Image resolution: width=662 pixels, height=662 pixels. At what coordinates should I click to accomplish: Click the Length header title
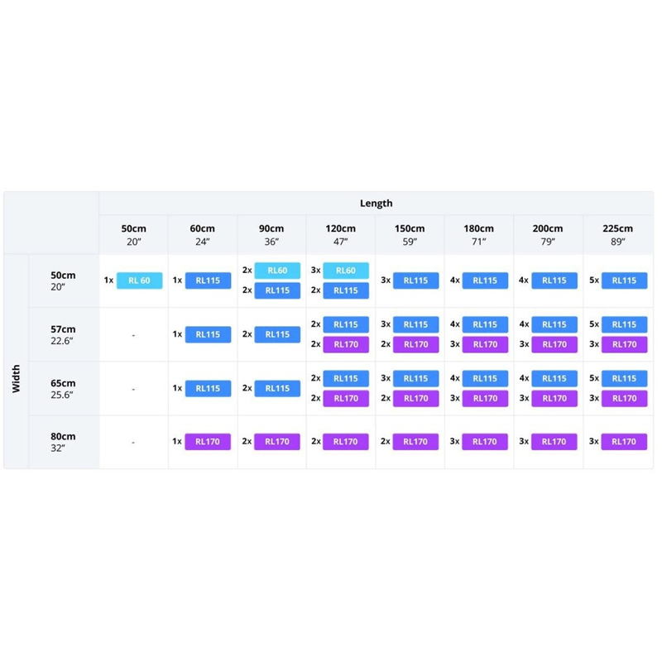coord(377,203)
